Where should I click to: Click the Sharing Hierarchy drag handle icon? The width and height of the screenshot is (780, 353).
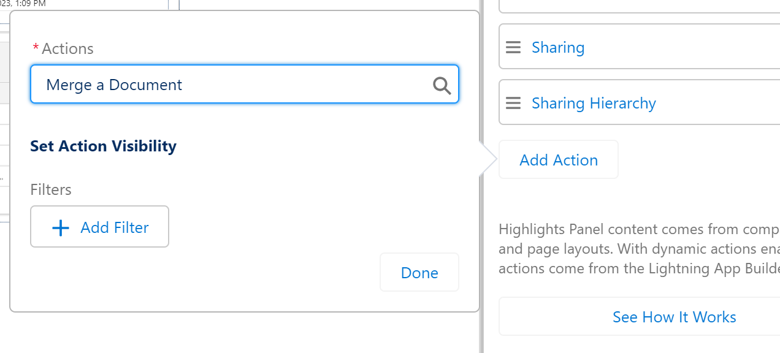(513, 103)
